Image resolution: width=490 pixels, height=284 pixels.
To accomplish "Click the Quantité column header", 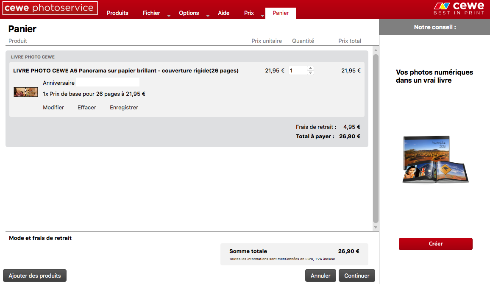I will 303,41.
